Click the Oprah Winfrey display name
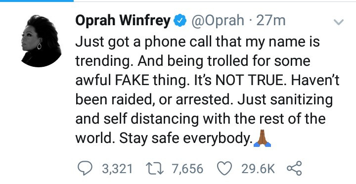The image size is (356, 184). pos(123,21)
